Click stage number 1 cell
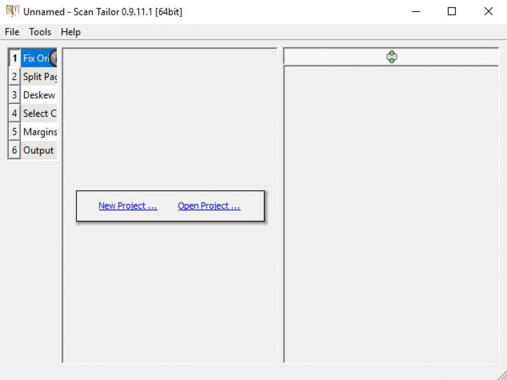Viewport: 507px width, 380px height. pyautogui.click(x=15, y=58)
